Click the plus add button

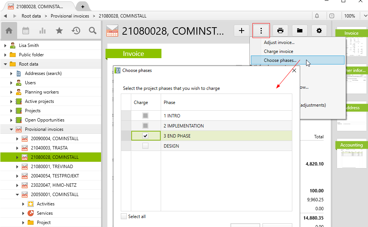[x=242, y=31]
